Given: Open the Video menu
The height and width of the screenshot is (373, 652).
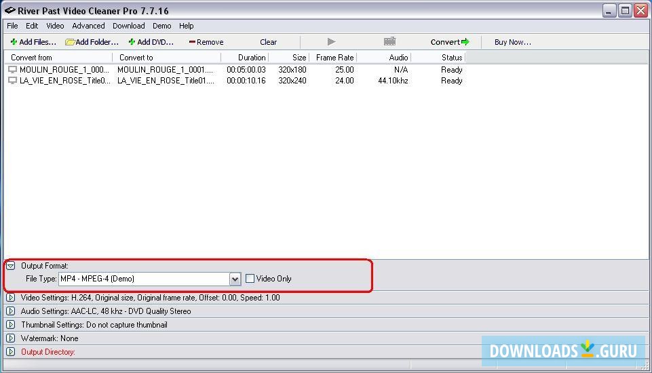Looking at the screenshot, I should tap(56, 26).
